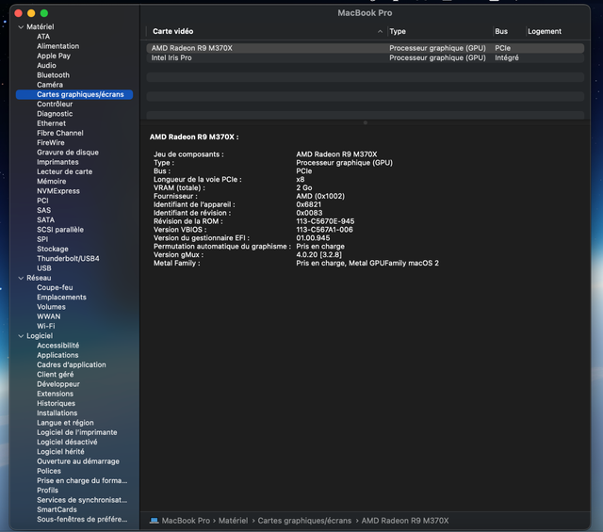Select Wi-Fi under Réseau
This screenshot has height=532, width=603.
point(46,326)
